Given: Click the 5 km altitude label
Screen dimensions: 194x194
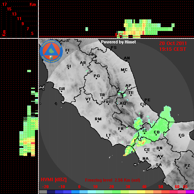Looking at the screenshot, I should (32, 33).
